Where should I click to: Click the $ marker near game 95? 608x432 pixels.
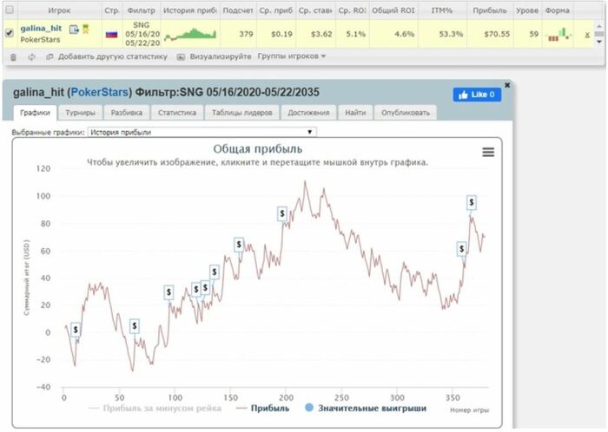click(169, 292)
